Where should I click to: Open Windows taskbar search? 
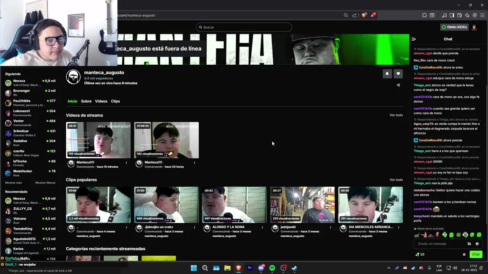[x=205, y=268]
